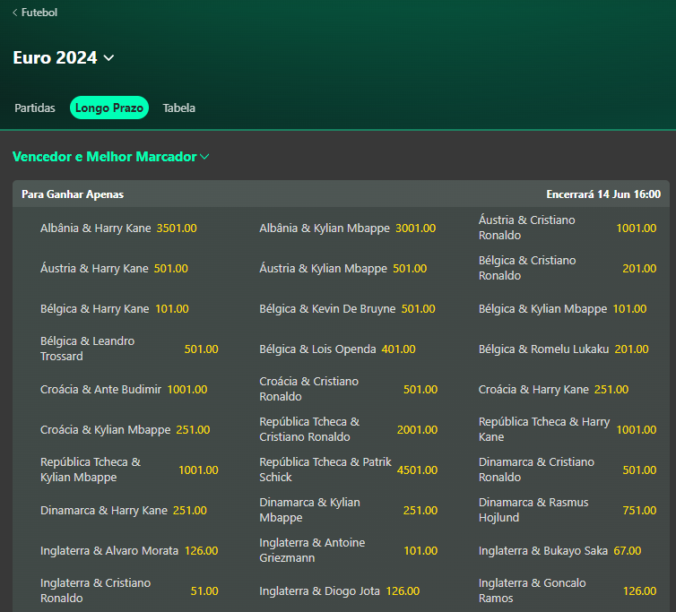Select Bélgica & Romelu Lukaku at 201.00
This screenshot has height=612, width=676.
631,349
